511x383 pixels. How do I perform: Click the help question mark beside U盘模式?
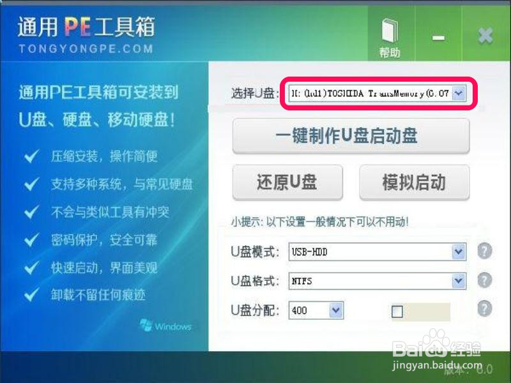tap(485, 251)
